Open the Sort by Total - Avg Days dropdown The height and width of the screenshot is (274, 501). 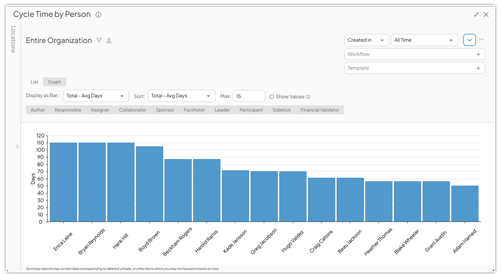pyautogui.click(x=181, y=96)
